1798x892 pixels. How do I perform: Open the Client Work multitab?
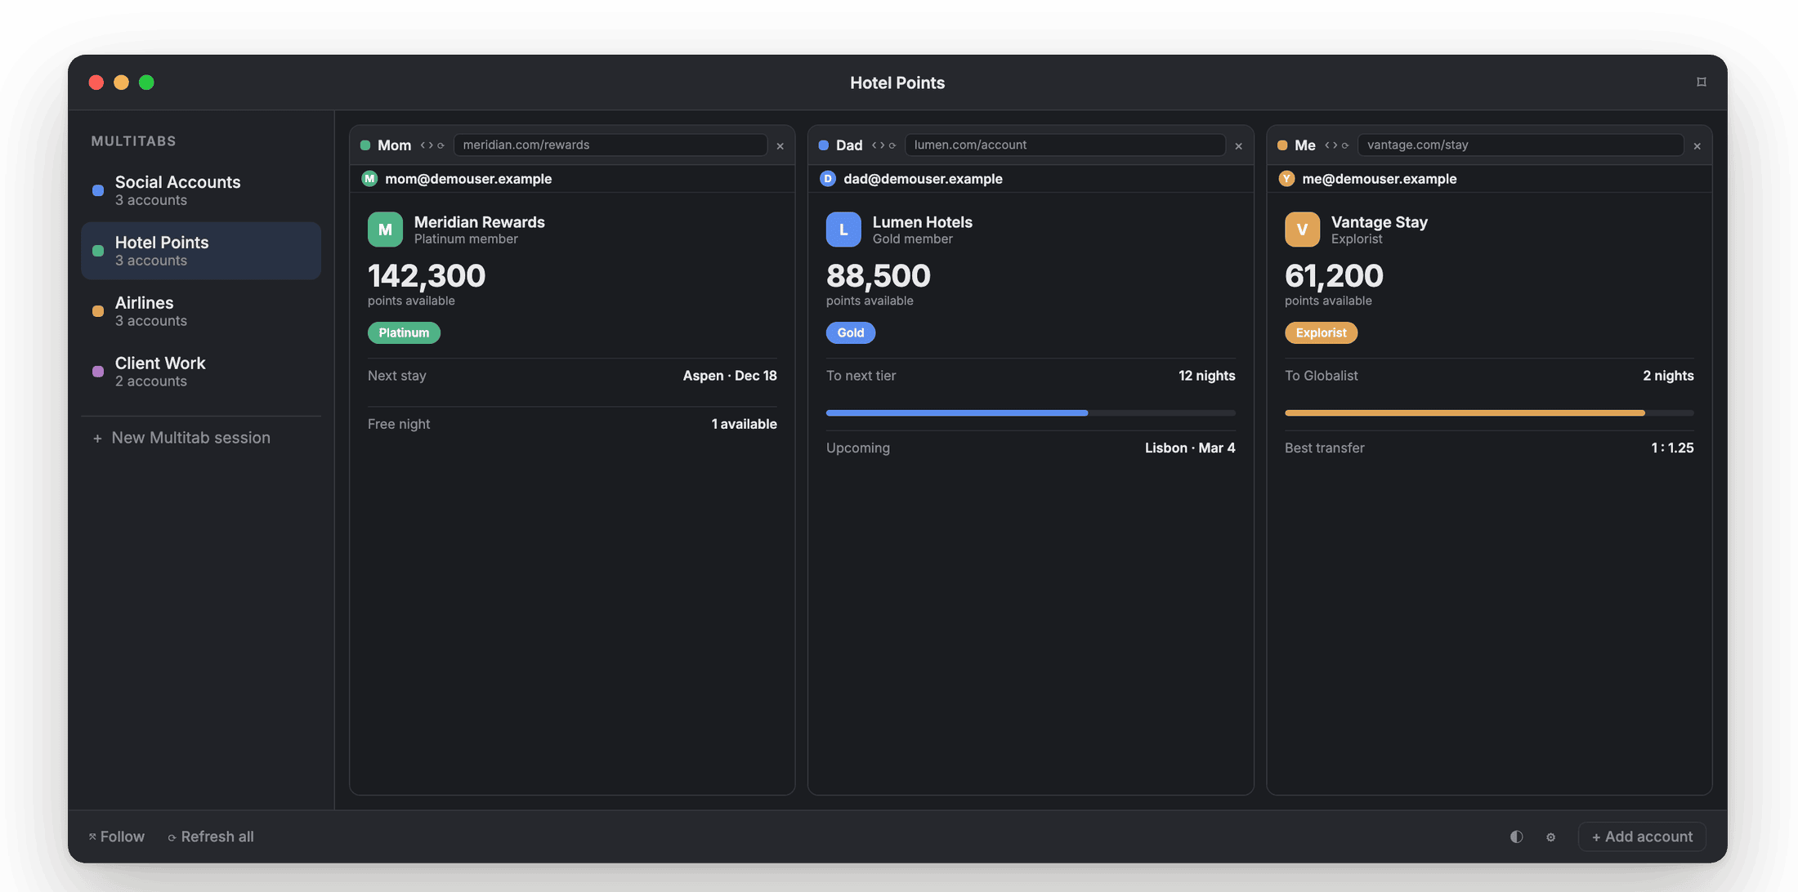point(201,372)
